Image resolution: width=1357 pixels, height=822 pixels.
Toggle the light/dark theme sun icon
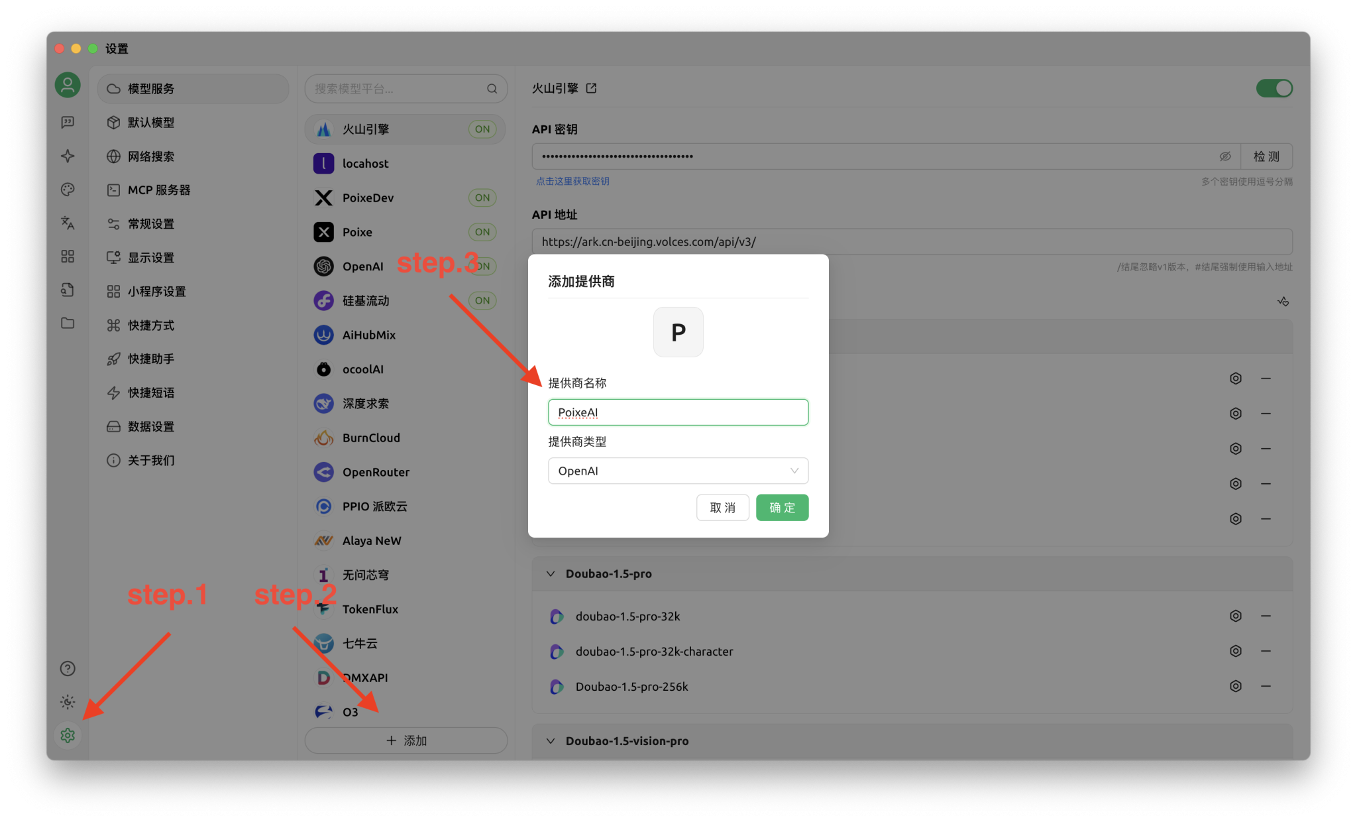point(68,702)
